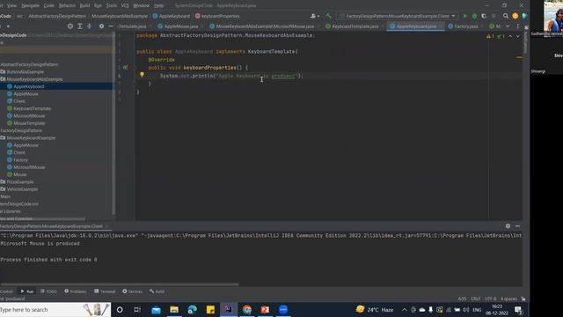Viewport: 563px width, 317px height.
Task: Open the View menu
Action: pyautogui.click(x=11, y=5)
